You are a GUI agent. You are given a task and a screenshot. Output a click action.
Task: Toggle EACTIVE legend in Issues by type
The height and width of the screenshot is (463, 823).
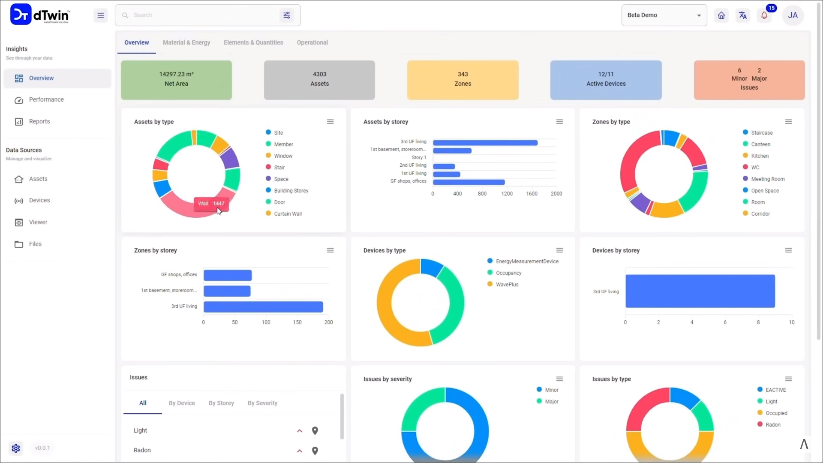[x=772, y=390]
